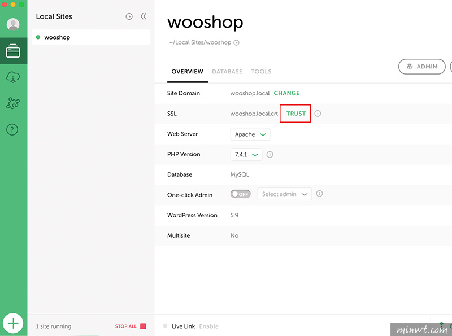452x336 pixels.
Task: Show PHP Version info icon
Action: point(270,155)
